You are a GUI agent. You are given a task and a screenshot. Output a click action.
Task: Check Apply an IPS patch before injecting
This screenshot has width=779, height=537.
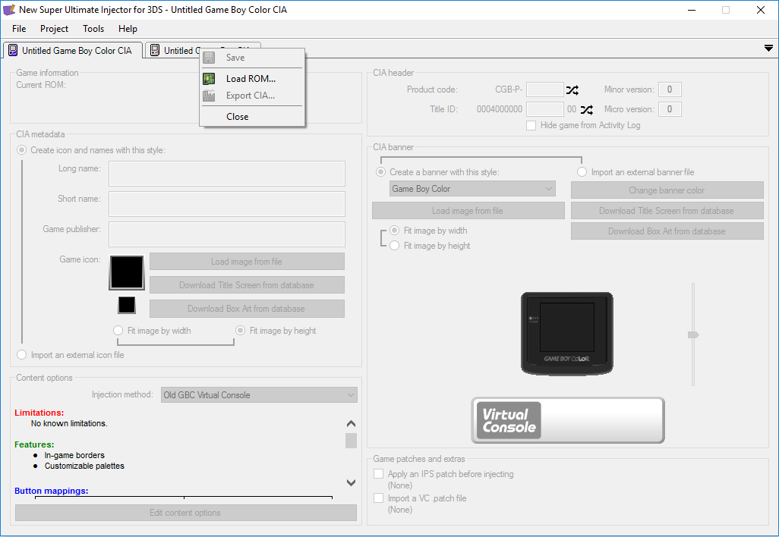tap(379, 474)
